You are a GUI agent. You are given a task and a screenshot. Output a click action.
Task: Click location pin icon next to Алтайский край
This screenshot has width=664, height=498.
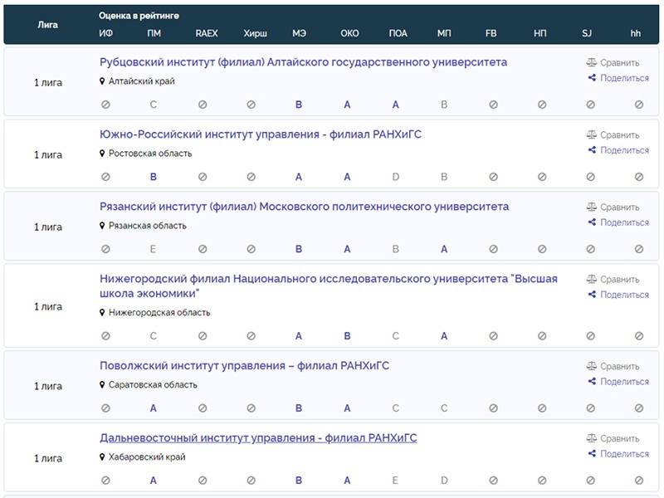pyautogui.click(x=103, y=81)
